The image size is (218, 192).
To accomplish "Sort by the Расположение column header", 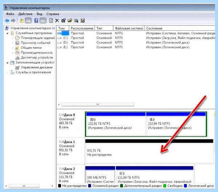I will click(82, 28).
